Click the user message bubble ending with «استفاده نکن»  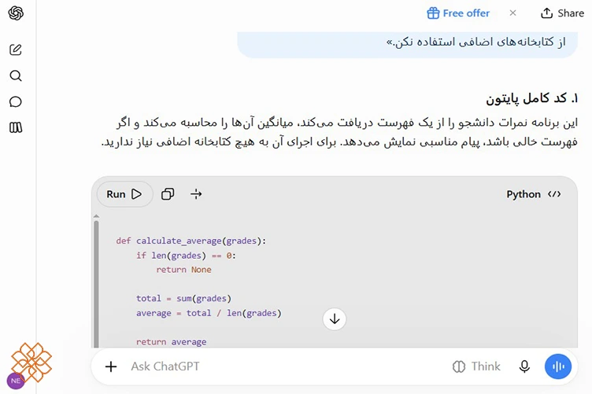(x=407, y=45)
